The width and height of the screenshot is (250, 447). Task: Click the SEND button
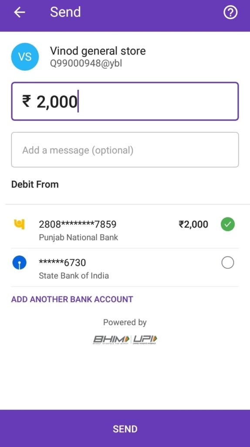click(125, 429)
